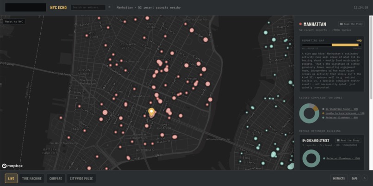
Task: Click the report dot near South St
Action: tap(129, 158)
